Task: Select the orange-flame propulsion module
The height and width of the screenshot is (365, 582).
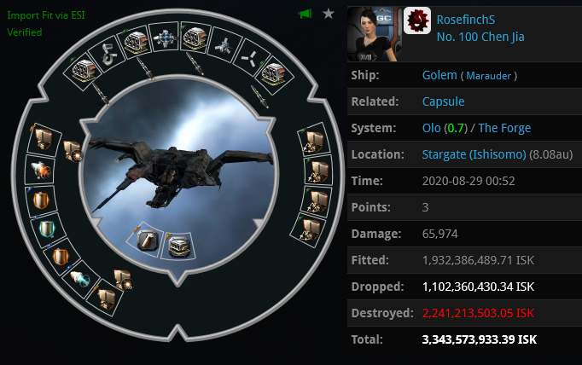Action: click(40, 171)
